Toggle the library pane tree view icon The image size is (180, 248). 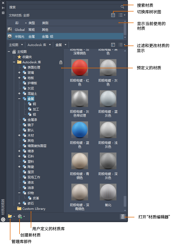point(113,45)
